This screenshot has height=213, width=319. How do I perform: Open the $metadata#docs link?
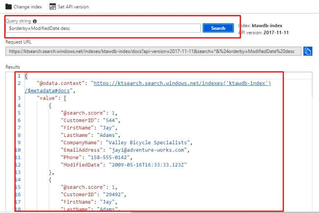coord(47,90)
